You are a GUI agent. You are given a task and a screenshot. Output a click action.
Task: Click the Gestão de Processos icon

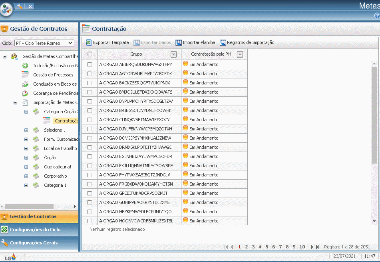pos(25,75)
